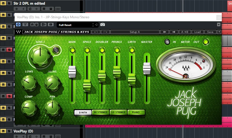Select the Str 2 DPL m edited track name

tap(29, 3)
